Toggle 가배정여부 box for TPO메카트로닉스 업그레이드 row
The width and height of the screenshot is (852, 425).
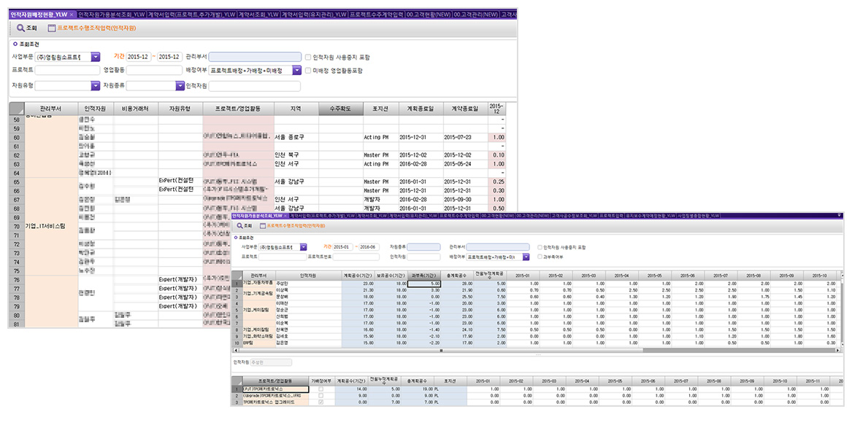(x=322, y=402)
